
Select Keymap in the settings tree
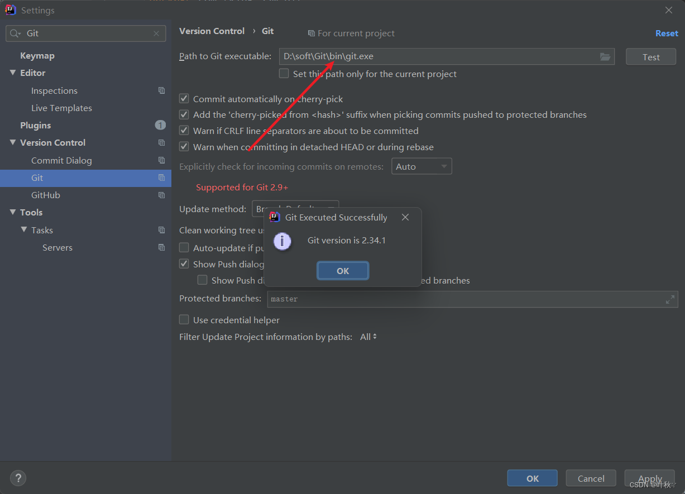(37, 56)
